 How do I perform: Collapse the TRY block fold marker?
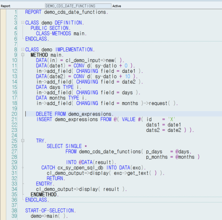tap(22, 141)
